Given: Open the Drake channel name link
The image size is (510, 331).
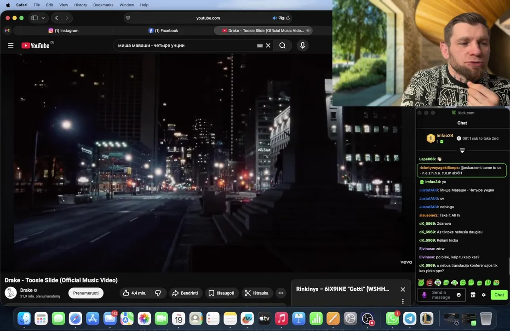Looking at the screenshot, I should click(26, 290).
